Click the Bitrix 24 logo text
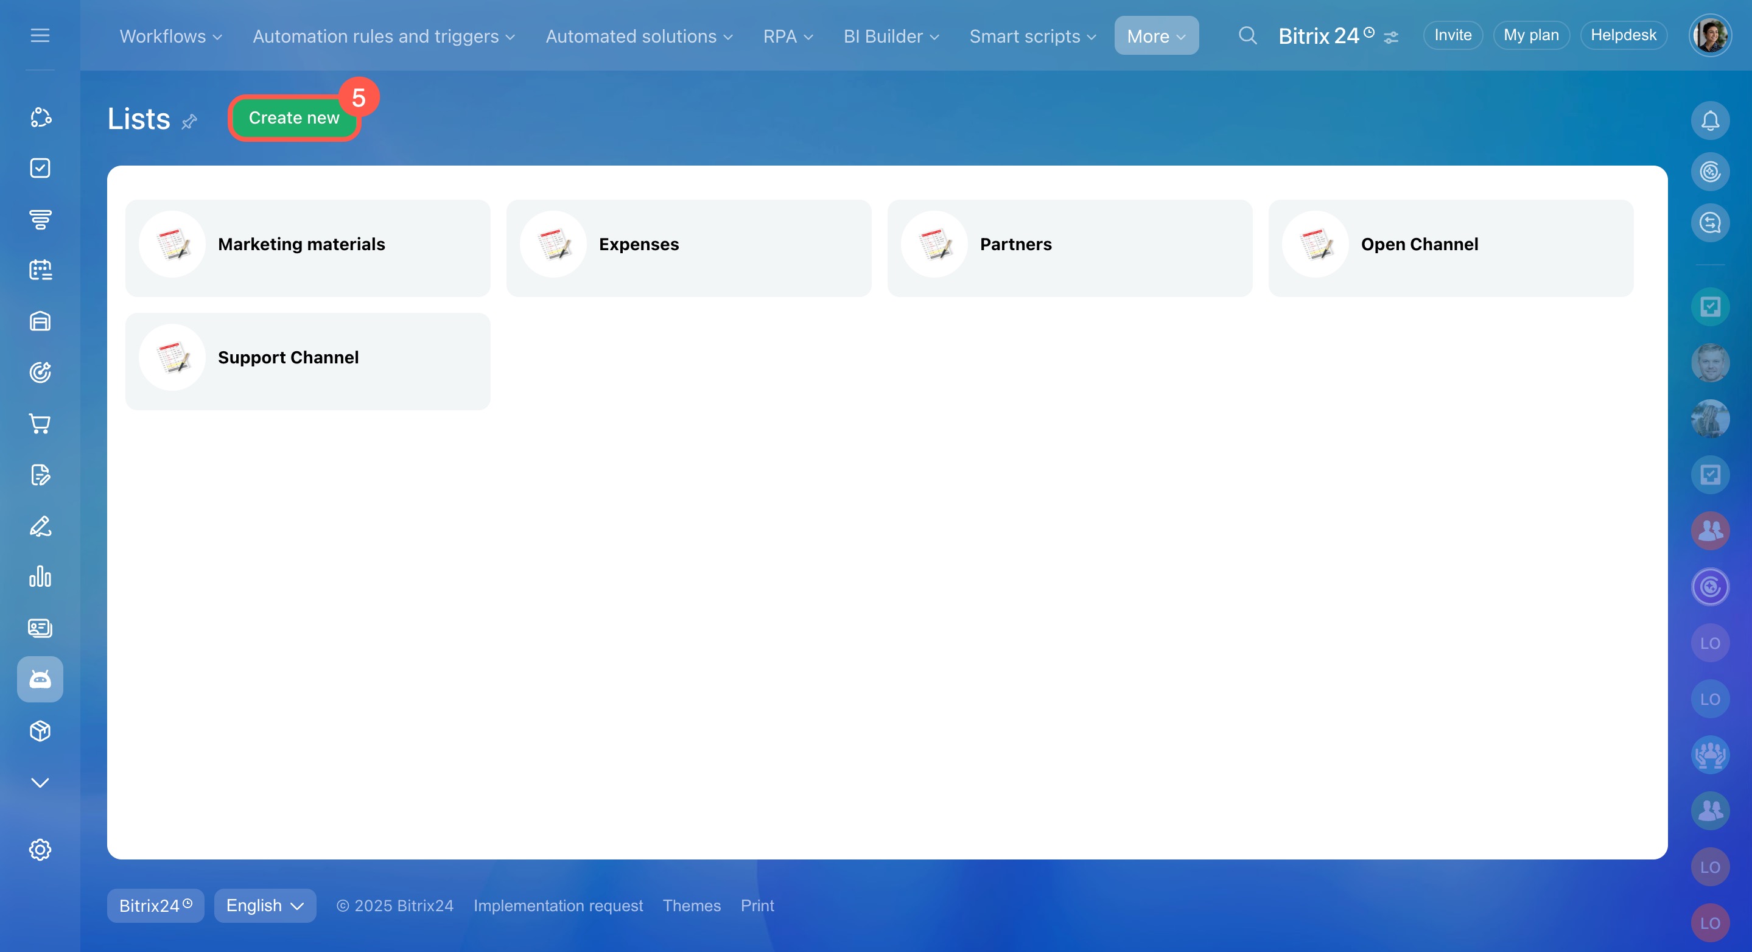Screen dimensions: 1752x952 [x=1325, y=36]
